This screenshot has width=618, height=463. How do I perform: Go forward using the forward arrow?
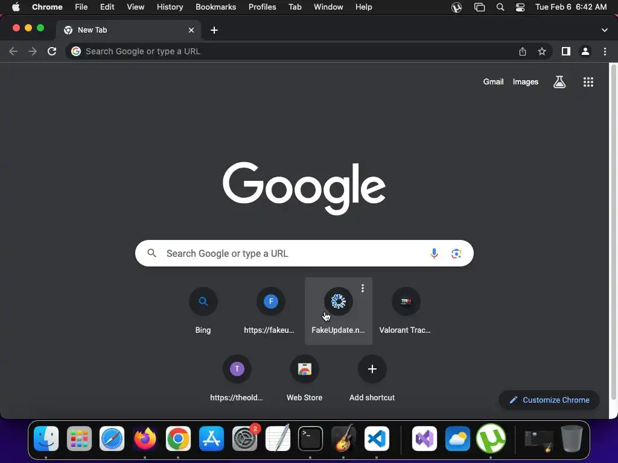(x=33, y=52)
